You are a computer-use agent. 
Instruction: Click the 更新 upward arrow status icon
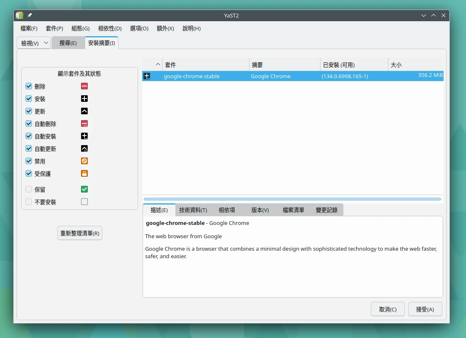tap(84, 111)
